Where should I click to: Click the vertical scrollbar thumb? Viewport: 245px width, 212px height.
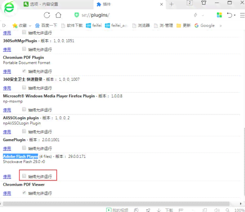coord(244,162)
